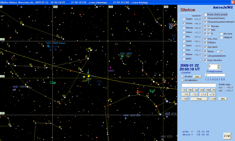Increase magnification with the stepper up arrow
The height and width of the screenshot is (141, 235).
(218, 65)
